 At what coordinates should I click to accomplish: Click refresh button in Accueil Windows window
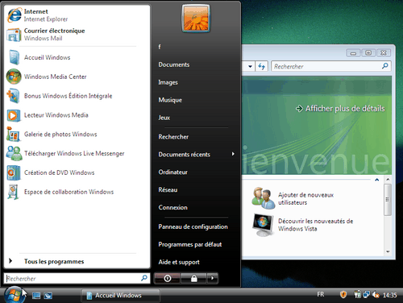[261, 66]
